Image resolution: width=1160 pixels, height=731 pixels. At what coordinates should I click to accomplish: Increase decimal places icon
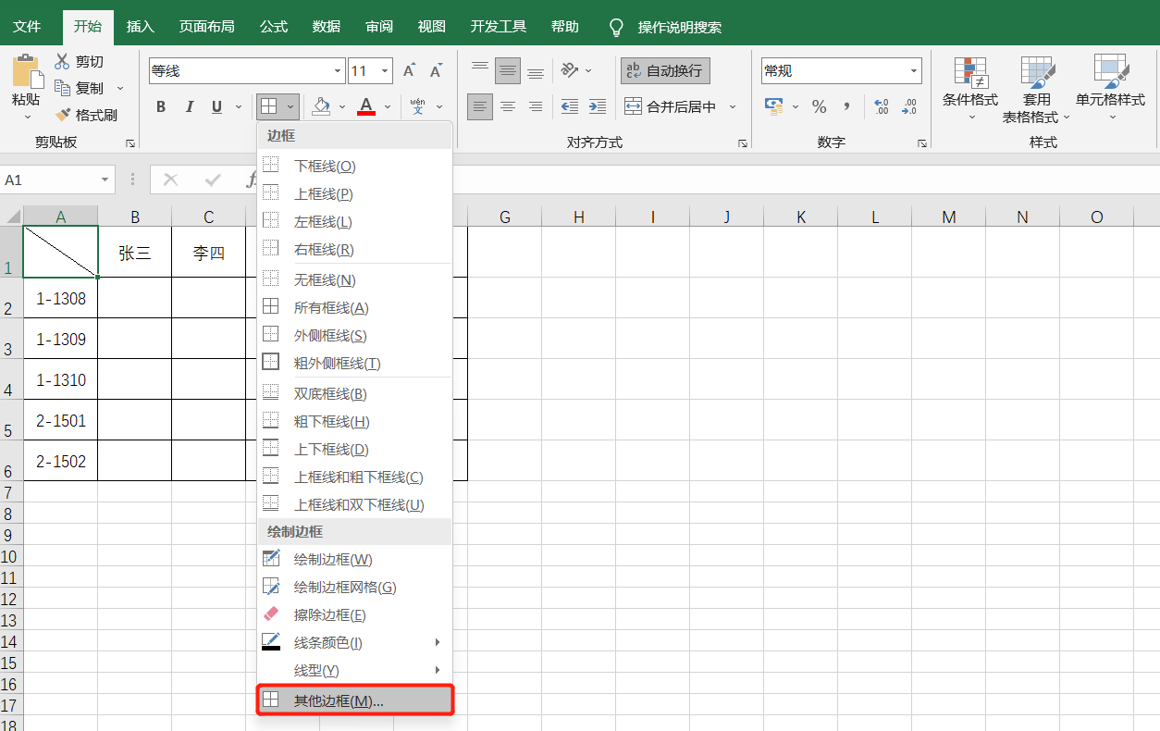881,106
